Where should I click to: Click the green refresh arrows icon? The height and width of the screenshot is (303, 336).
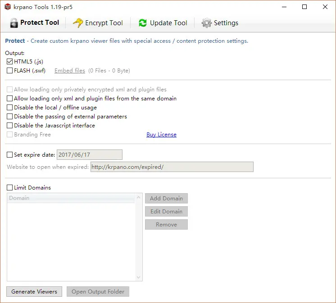coord(142,23)
